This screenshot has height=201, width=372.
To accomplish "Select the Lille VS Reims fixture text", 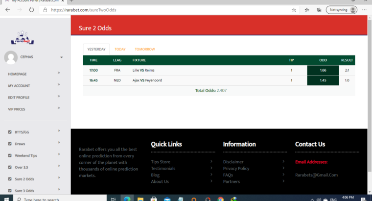I will [143, 70].
